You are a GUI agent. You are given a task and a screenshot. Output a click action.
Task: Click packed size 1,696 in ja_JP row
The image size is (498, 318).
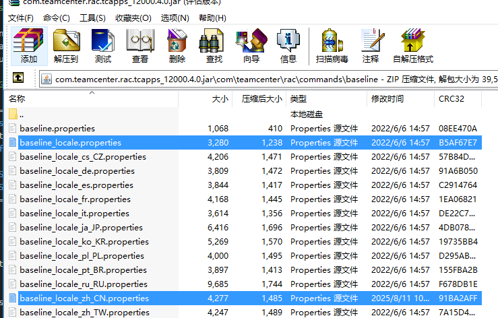tap(272, 228)
